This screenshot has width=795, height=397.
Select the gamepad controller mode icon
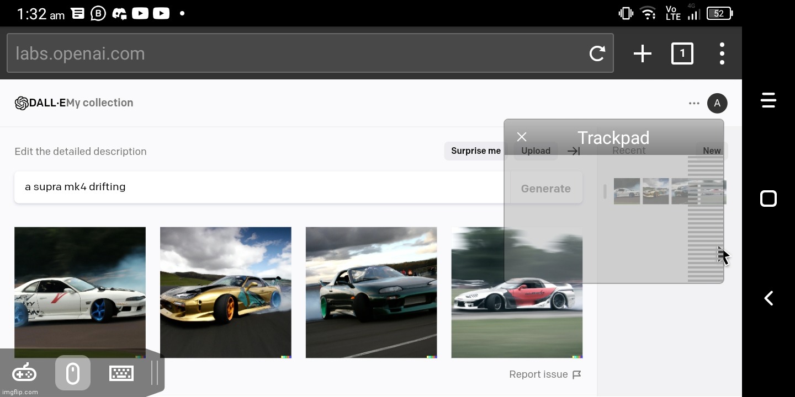coord(25,373)
